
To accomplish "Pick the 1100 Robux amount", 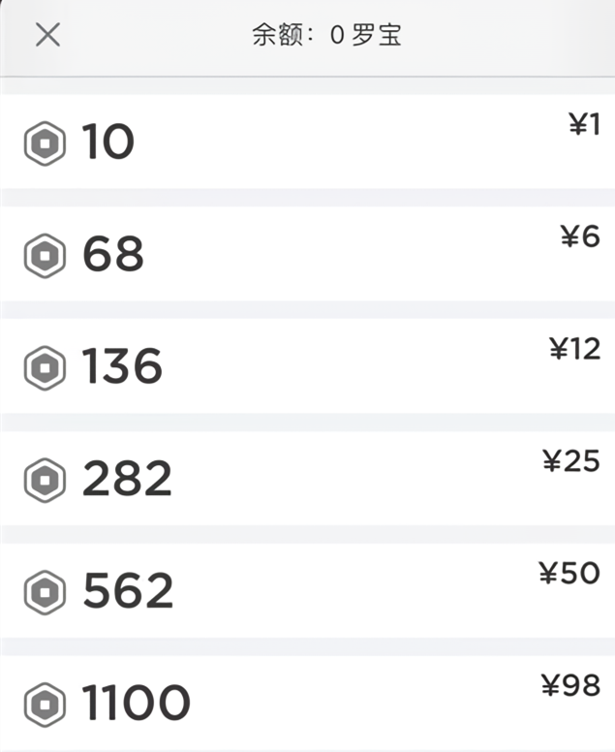I will [x=136, y=703].
